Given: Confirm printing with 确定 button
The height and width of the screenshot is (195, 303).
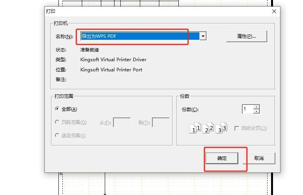Looking at the screenshot, I should [x=222, y=158].
